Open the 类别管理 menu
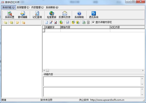This screenshot has width=146, height=103. click(x=23, y=7)
